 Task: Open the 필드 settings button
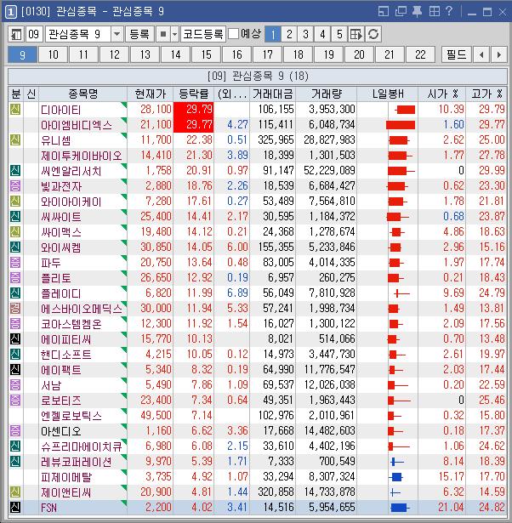click(457, 54)
